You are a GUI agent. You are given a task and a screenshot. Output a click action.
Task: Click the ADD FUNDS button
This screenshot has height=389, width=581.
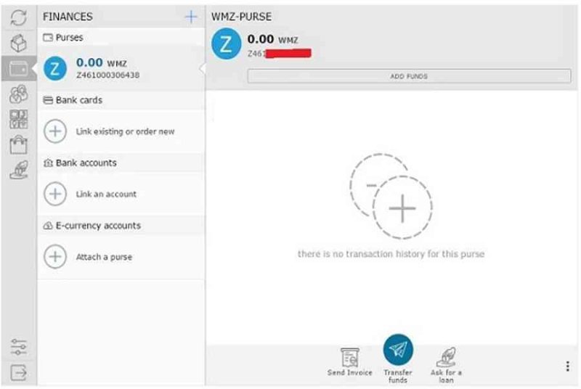click(x=409, y=76)
